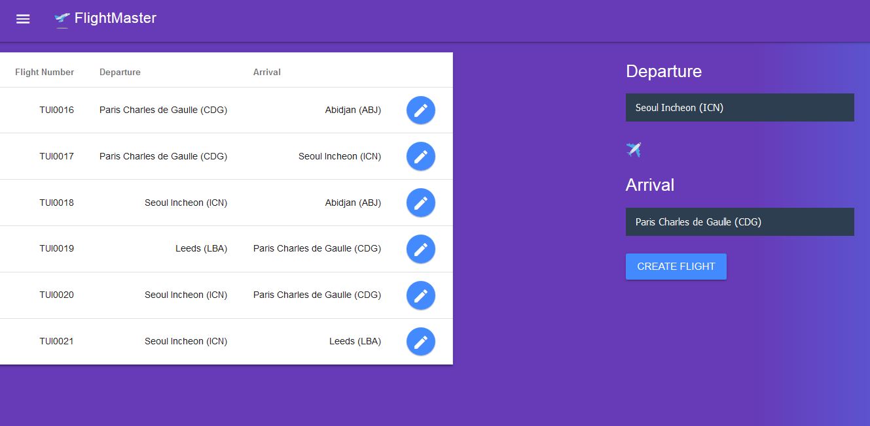870x426 pixels.
Task: Click the FlightMaster plane logo
Action: pos(62,19)
